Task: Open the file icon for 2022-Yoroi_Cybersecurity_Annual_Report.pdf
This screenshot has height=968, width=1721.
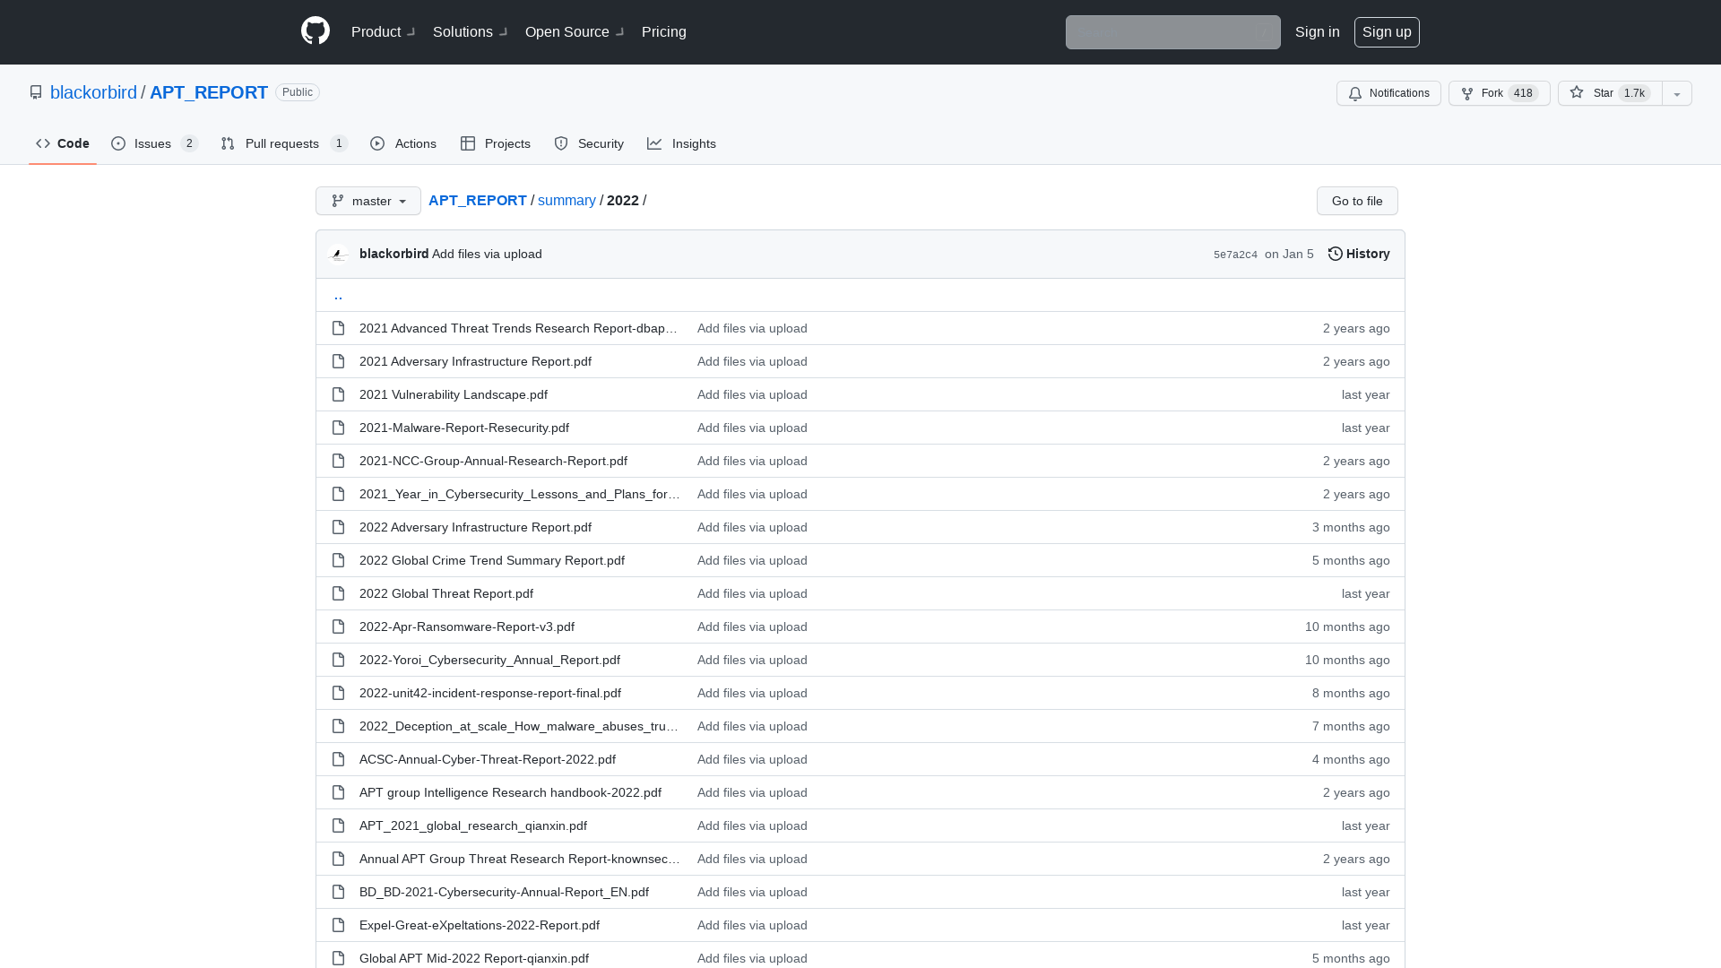Action: tap(338, 660)
